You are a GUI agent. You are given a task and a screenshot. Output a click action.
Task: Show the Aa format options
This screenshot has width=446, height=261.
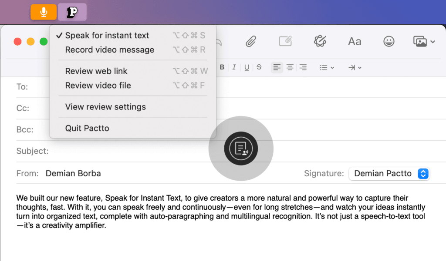[355, 41]
